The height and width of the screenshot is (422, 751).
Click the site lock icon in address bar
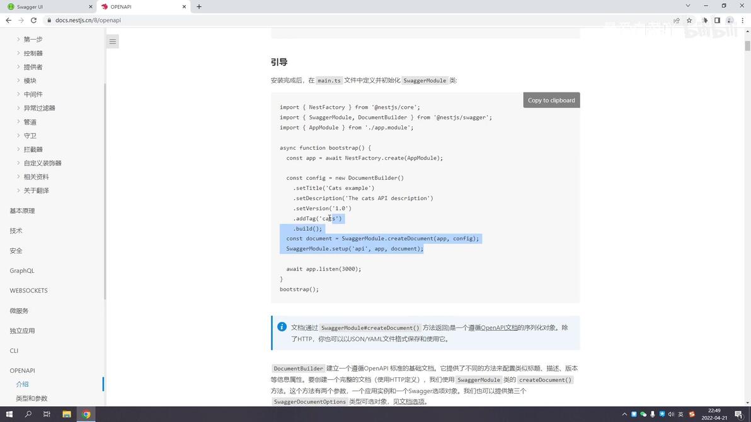[49, 20]
